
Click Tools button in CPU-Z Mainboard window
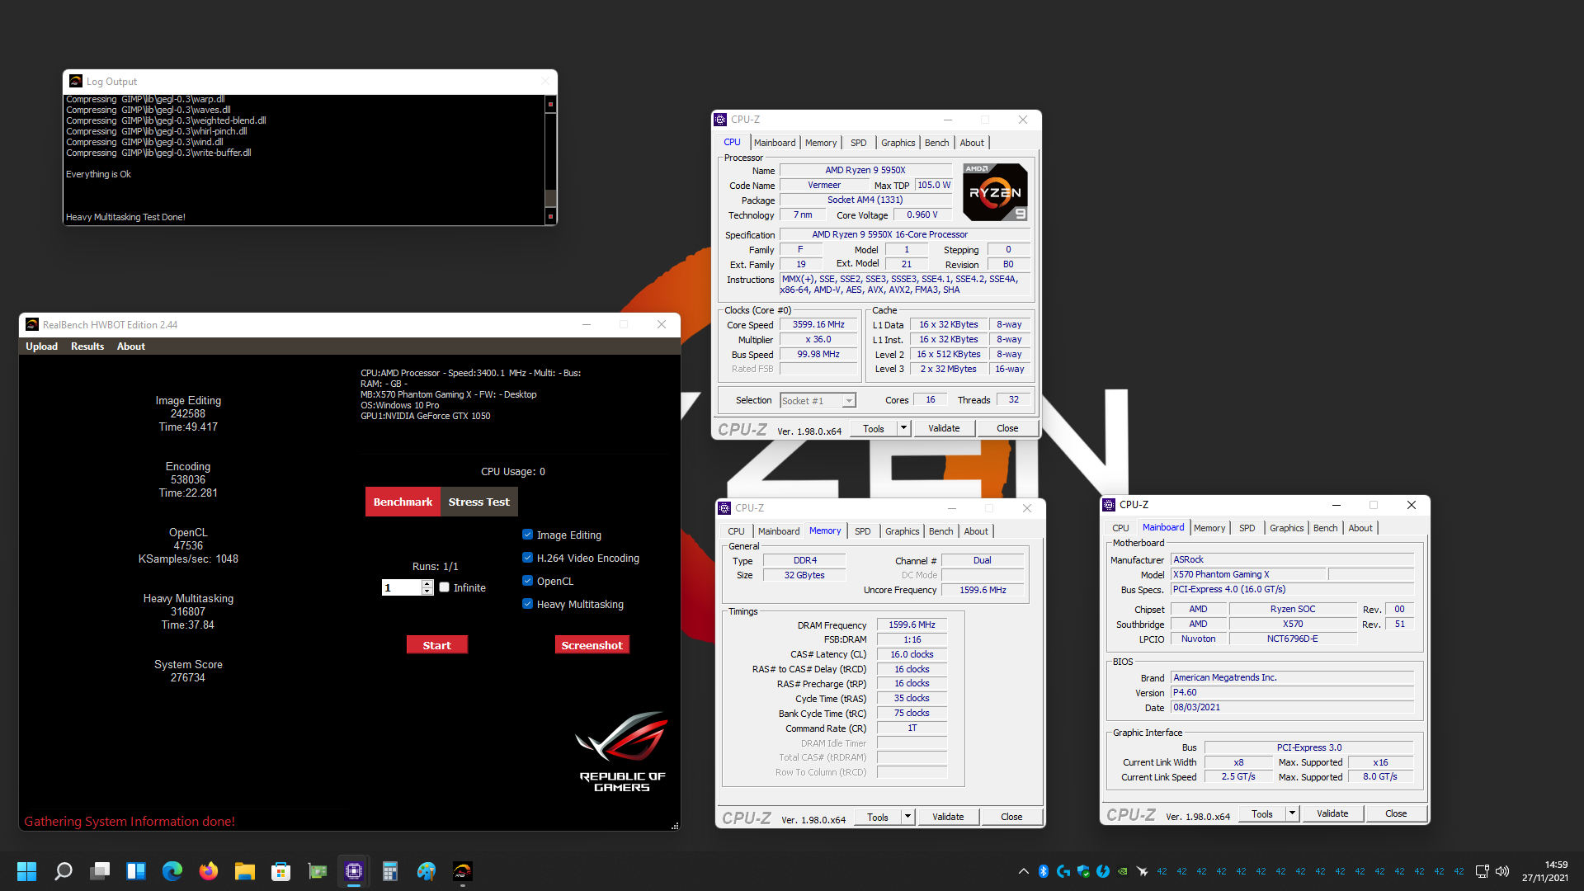point(1262,813)
